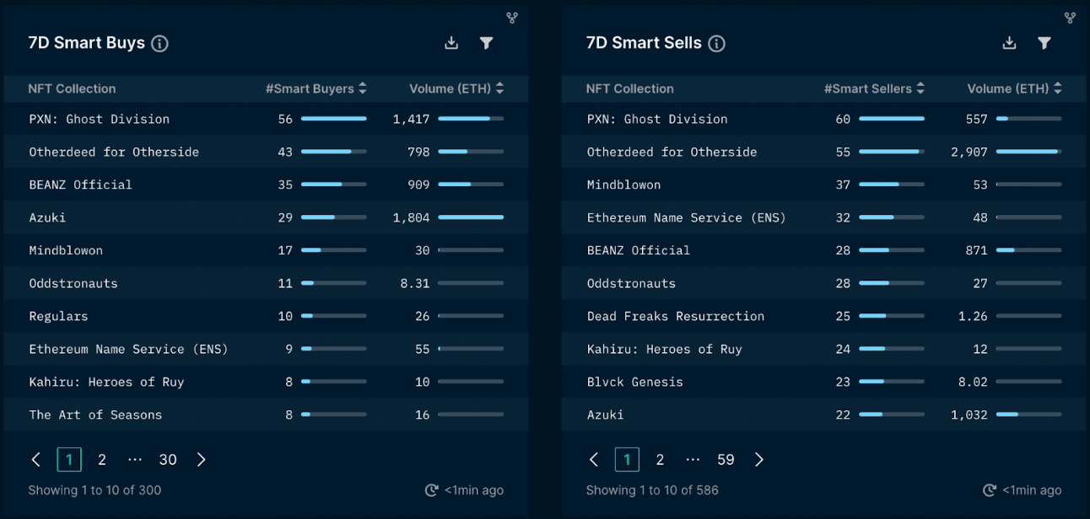
Task: Open Azuki in Smart Buys list
Action: click(47, 217)
